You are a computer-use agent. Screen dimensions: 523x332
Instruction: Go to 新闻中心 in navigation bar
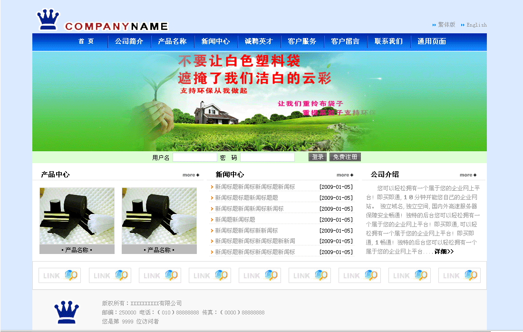click(x=215, y=41)
